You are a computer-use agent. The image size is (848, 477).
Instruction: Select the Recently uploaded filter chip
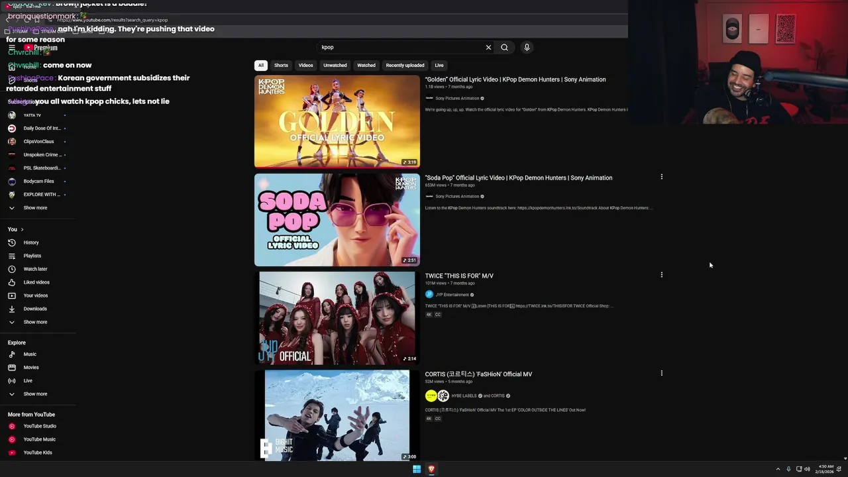405,66
